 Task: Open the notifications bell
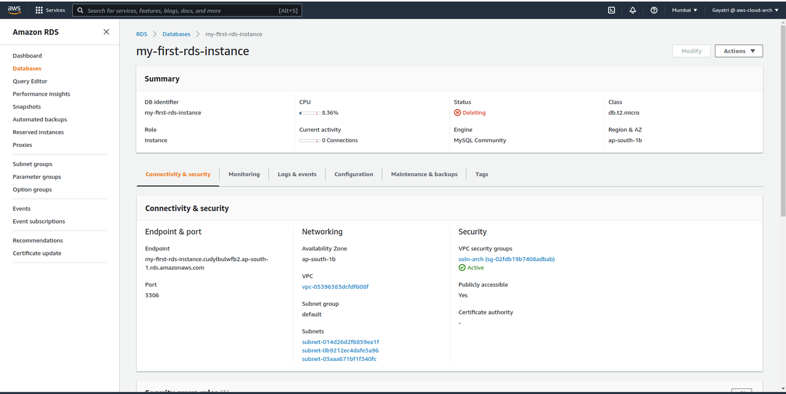[632, 10]
